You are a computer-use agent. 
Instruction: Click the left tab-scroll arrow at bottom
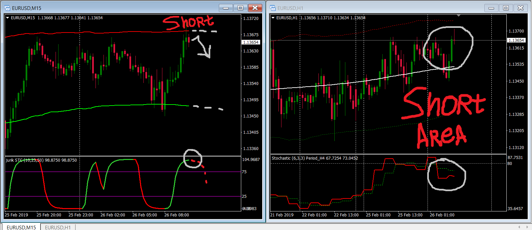[519, 227]
